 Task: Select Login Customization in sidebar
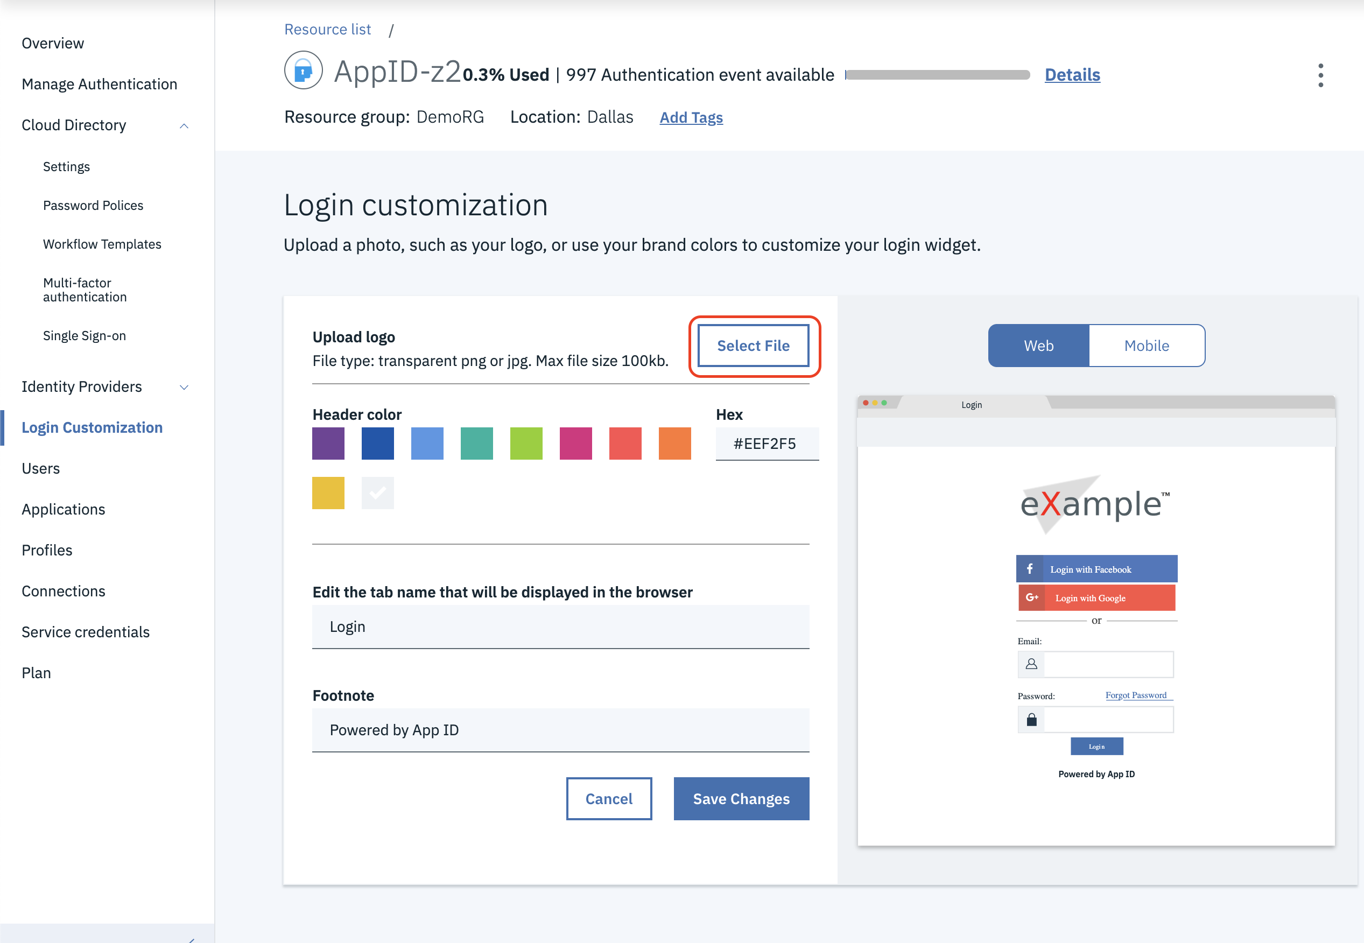92,428
